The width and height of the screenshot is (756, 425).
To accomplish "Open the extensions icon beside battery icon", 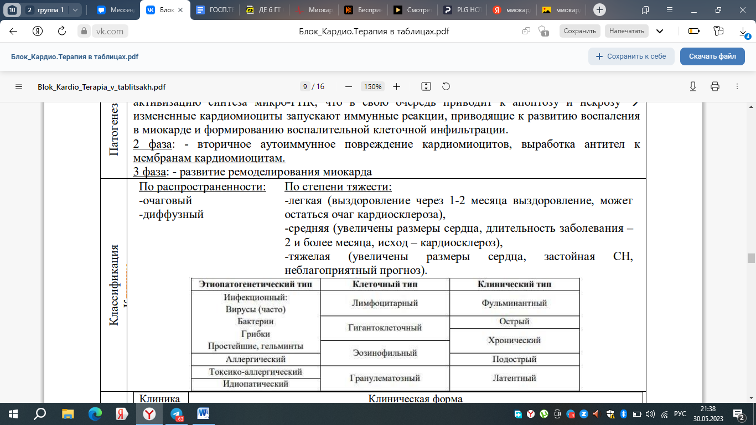I will 718,31.
